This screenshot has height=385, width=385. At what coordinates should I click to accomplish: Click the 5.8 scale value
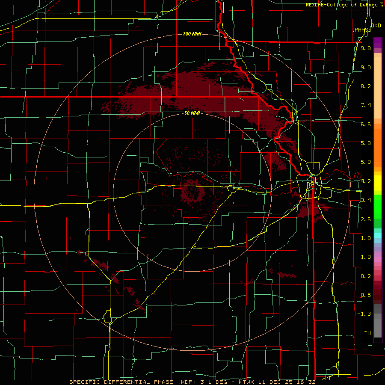click(366, 143)
